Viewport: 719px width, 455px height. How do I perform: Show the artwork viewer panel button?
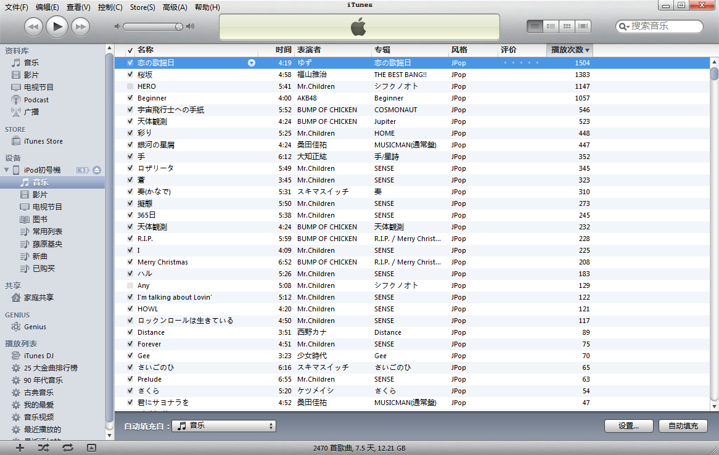pyautogui.click(x=92, y=448)
